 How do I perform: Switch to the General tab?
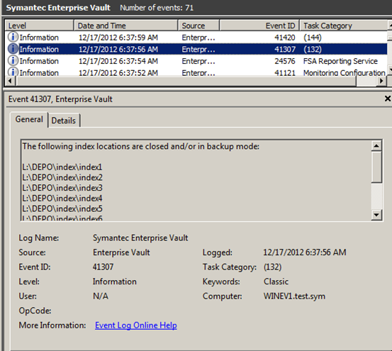29,120
